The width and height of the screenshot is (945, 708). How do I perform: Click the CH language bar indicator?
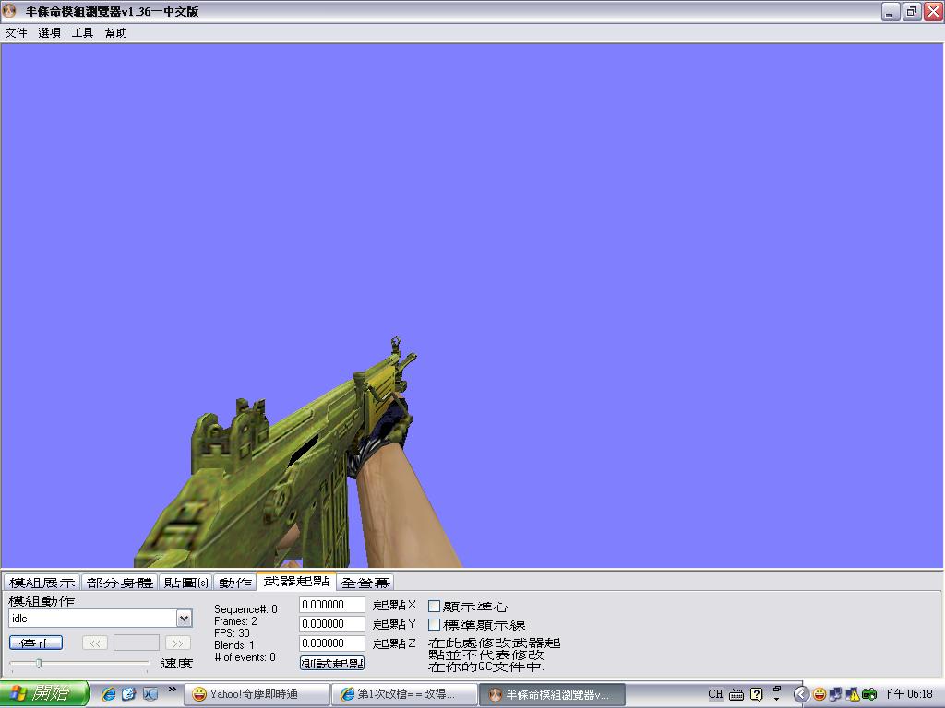click(715, 694)
